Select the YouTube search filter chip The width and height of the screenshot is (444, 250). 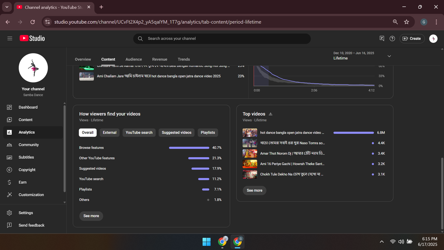[x=139, y=132]
